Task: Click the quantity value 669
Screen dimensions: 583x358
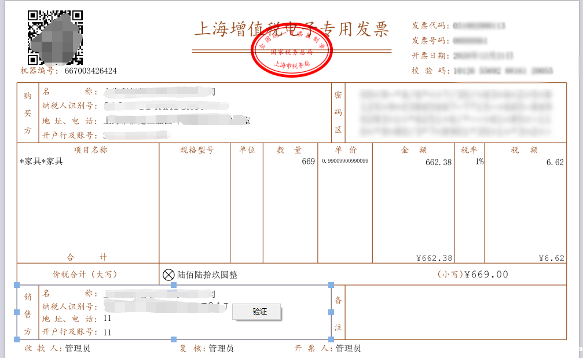Action: point(308,162)
